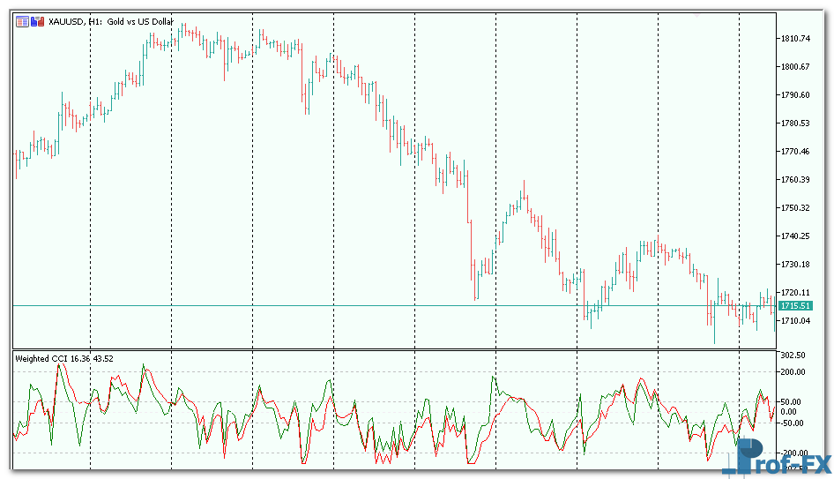Click the 200.00 indicator level label

click(794, 372)
